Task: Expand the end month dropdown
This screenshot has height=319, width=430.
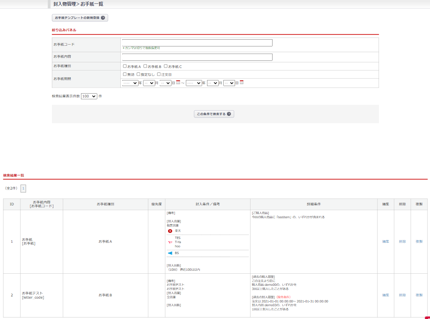Action: tap(213, 83)
